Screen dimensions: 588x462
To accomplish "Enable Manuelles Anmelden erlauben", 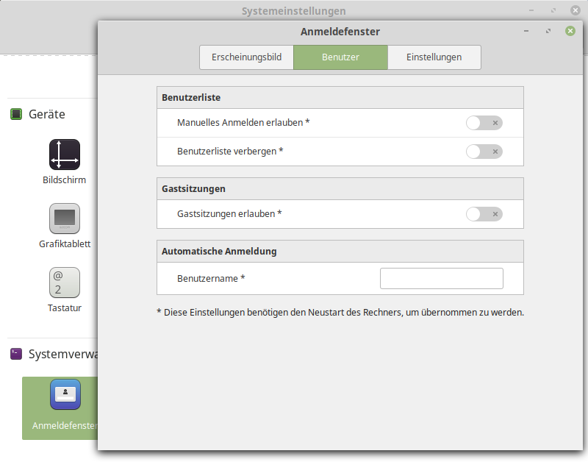I will [484, 123].
